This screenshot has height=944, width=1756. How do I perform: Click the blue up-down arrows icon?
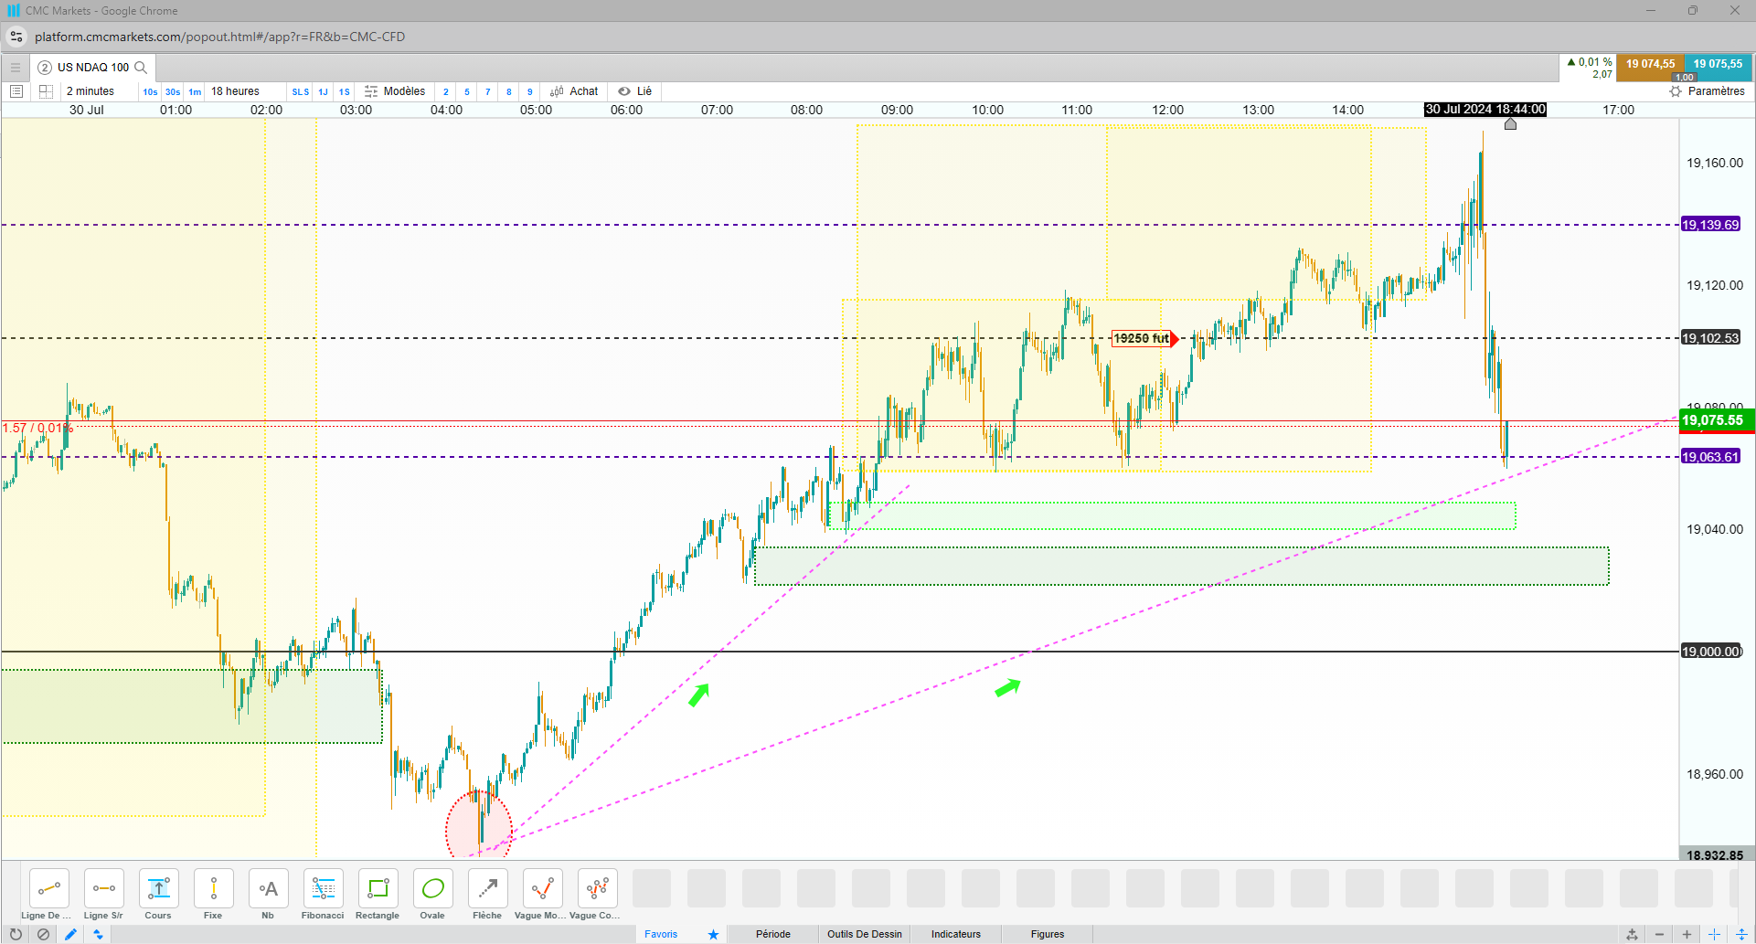click(98, 934)
